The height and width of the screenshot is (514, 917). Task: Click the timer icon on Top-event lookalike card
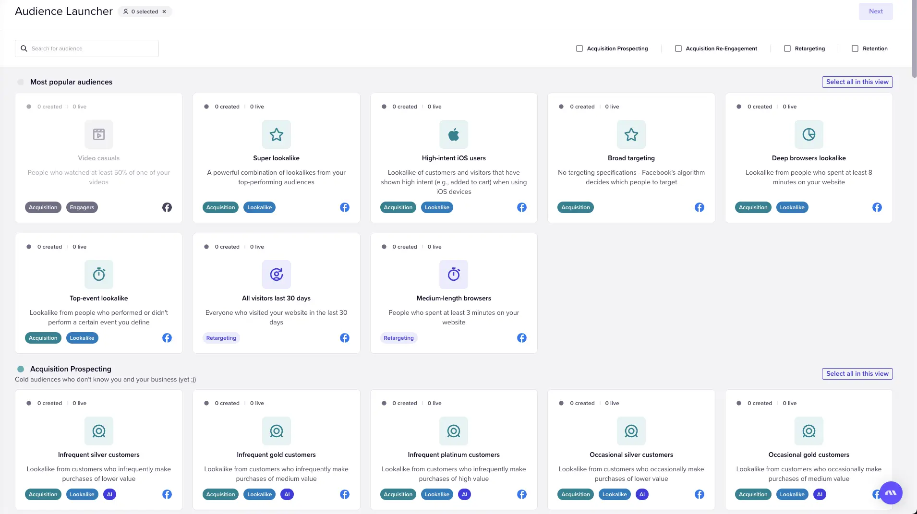(x=98, y=274)
